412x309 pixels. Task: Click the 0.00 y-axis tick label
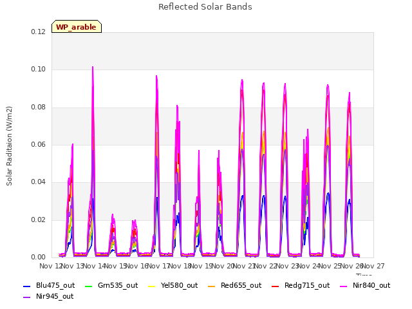tap(39, 257)
